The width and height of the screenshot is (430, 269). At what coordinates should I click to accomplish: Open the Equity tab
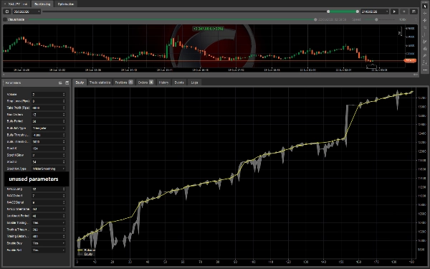coord(80,82)
